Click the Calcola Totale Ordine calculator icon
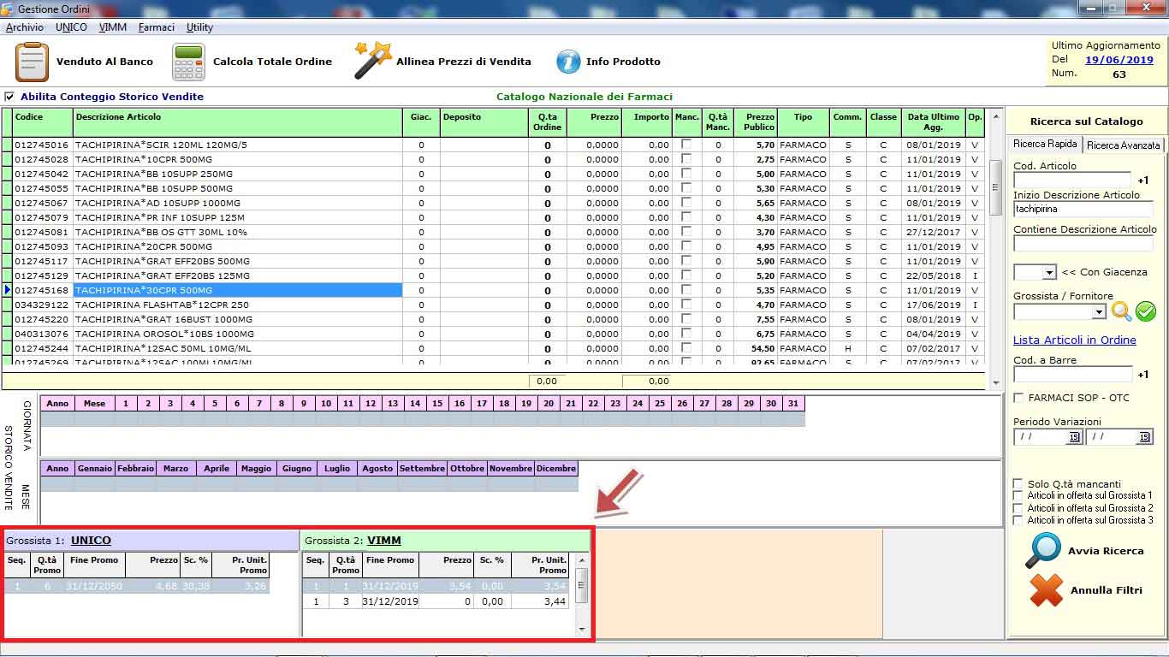 pyautogui.click(x=188, y=62)
